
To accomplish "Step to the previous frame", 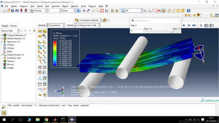I will click(x=184, y=25).
